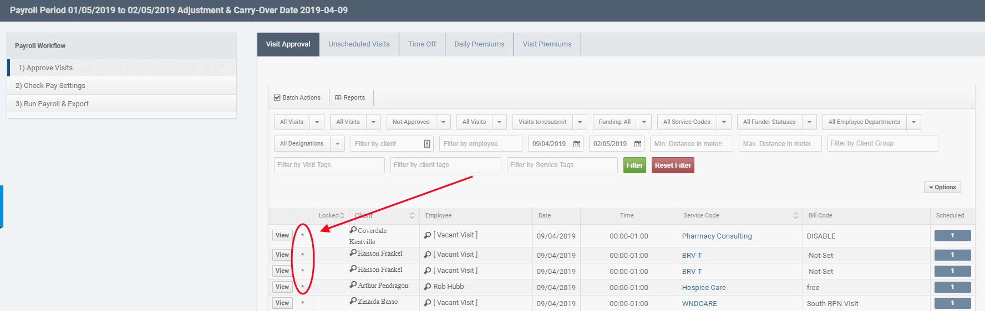Click magnifier icon beside Coverdale Kentville client

(353, 230)
